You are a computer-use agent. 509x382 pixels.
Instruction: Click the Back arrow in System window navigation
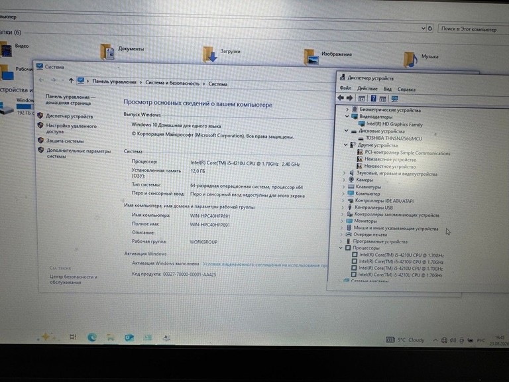(x=41, y=80)
